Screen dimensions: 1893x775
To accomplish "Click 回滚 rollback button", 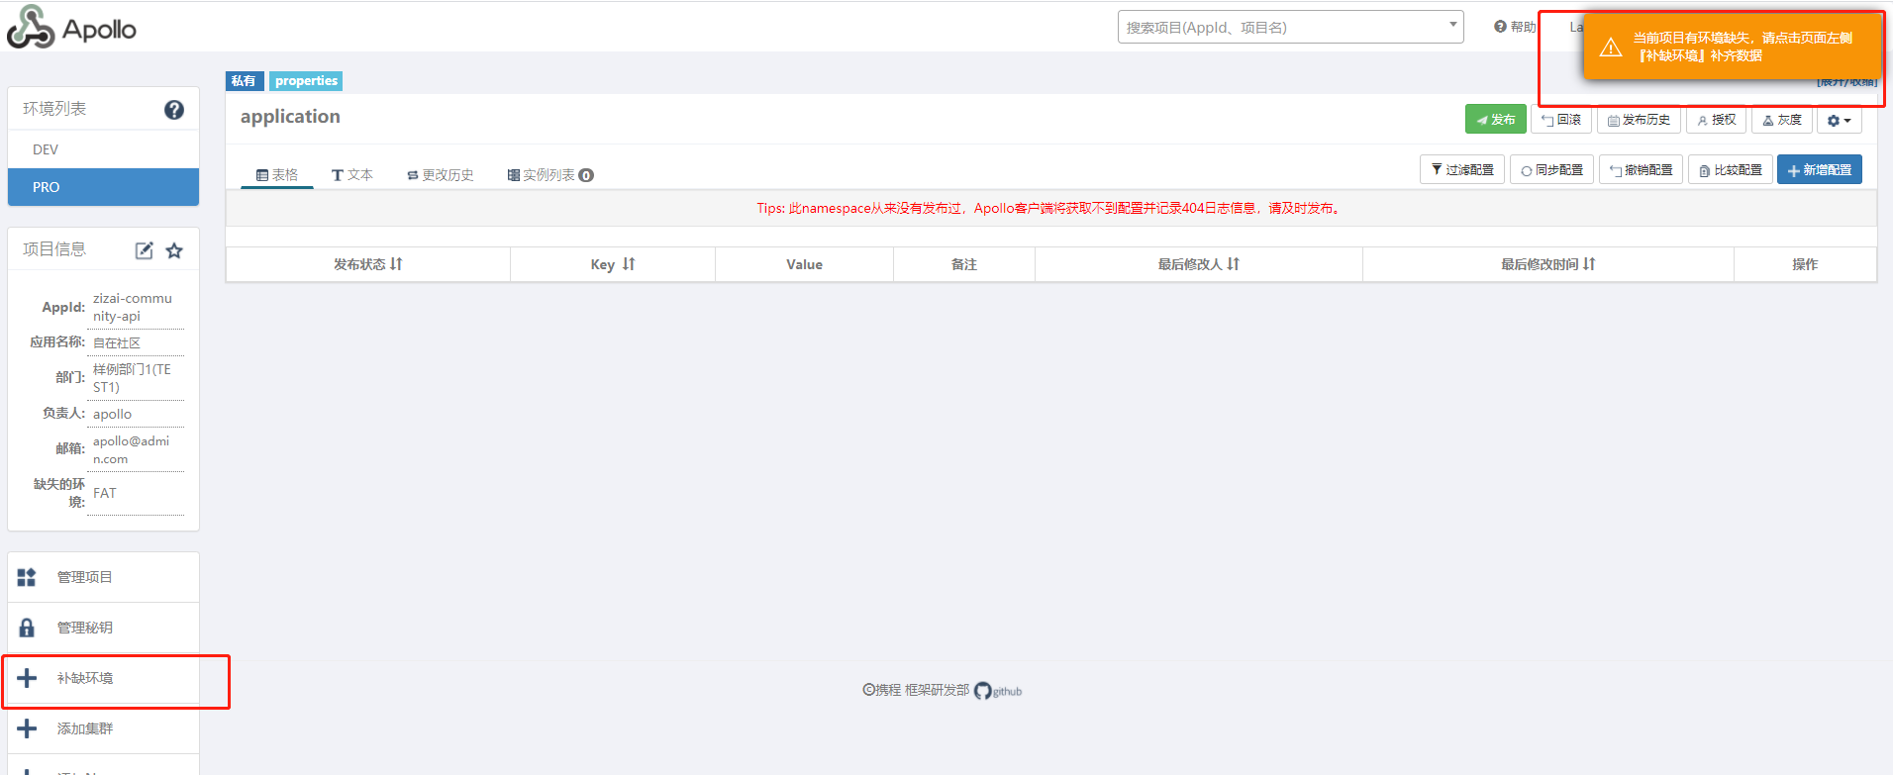I will pyautogui.click(x=1561, y=120).
